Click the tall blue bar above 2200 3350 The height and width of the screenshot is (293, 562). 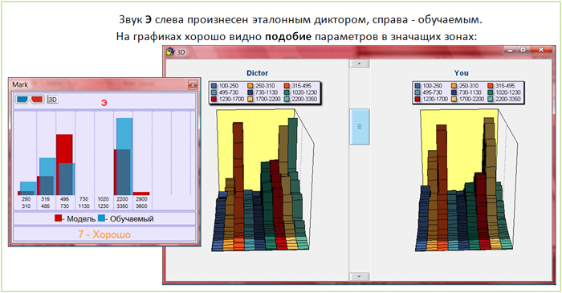[x=124, y=157]
